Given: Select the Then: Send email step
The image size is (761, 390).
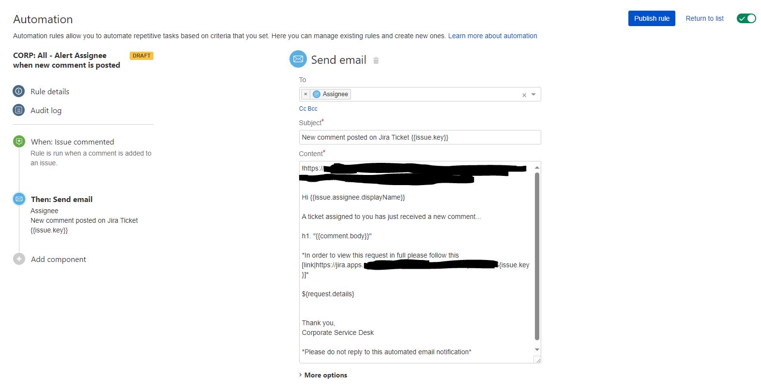Looking at the screenshot, I should click(61, 199).
